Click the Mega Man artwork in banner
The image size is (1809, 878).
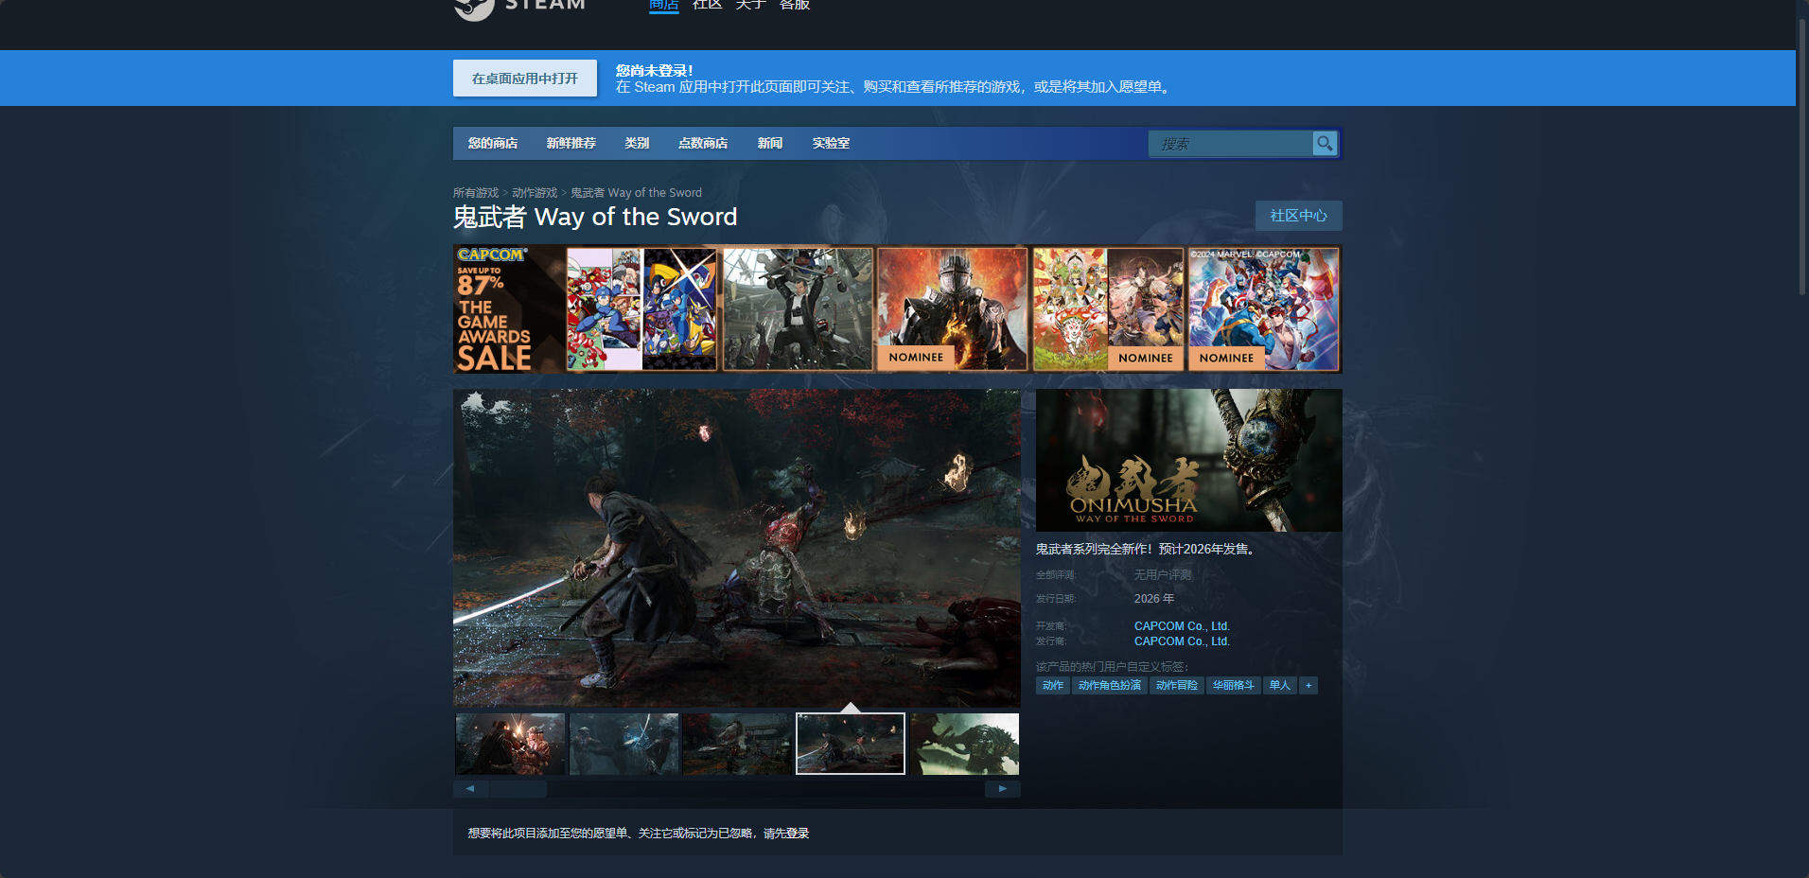(x=641, y=309)
